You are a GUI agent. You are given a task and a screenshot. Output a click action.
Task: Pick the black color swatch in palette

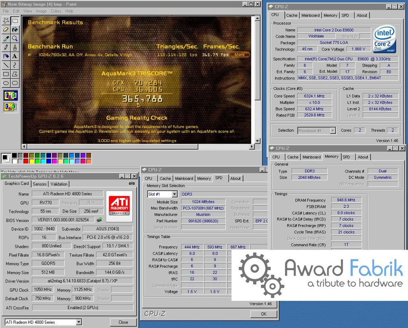(15, 155)
